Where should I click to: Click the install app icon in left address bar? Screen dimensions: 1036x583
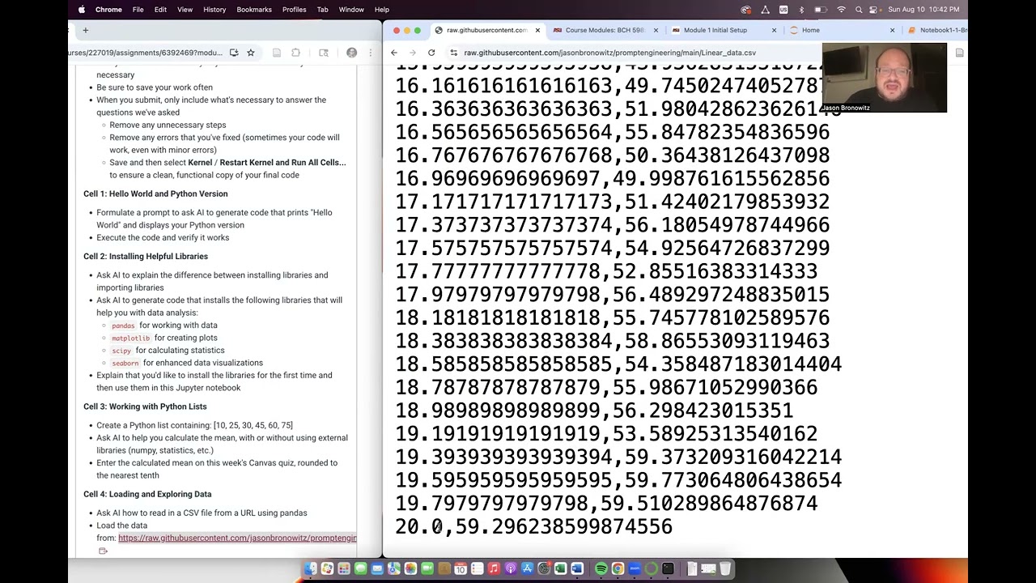click(x=234, y=53)
